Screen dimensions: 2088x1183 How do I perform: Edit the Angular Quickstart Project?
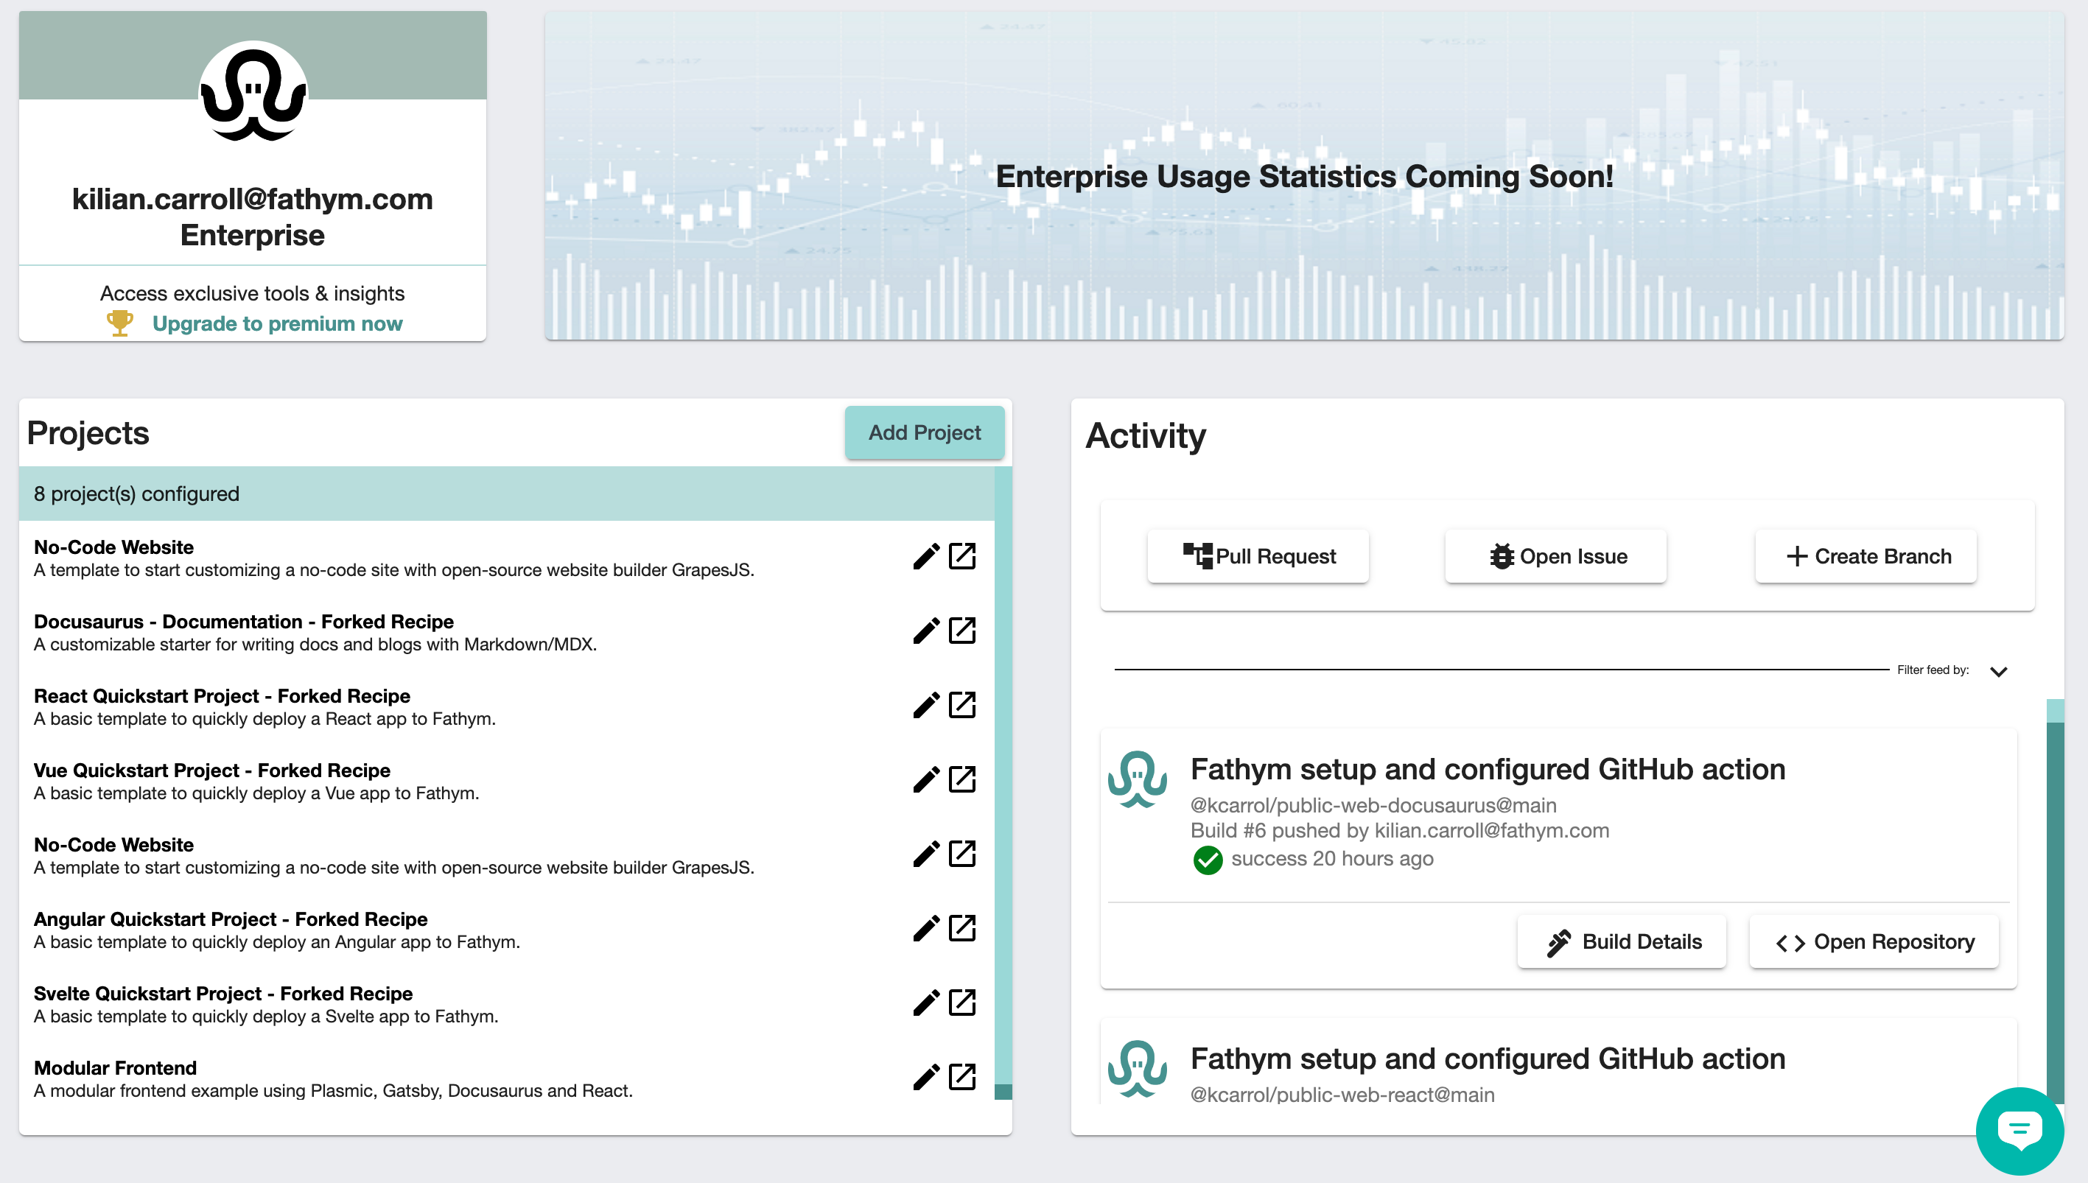[x=925, y=929]
